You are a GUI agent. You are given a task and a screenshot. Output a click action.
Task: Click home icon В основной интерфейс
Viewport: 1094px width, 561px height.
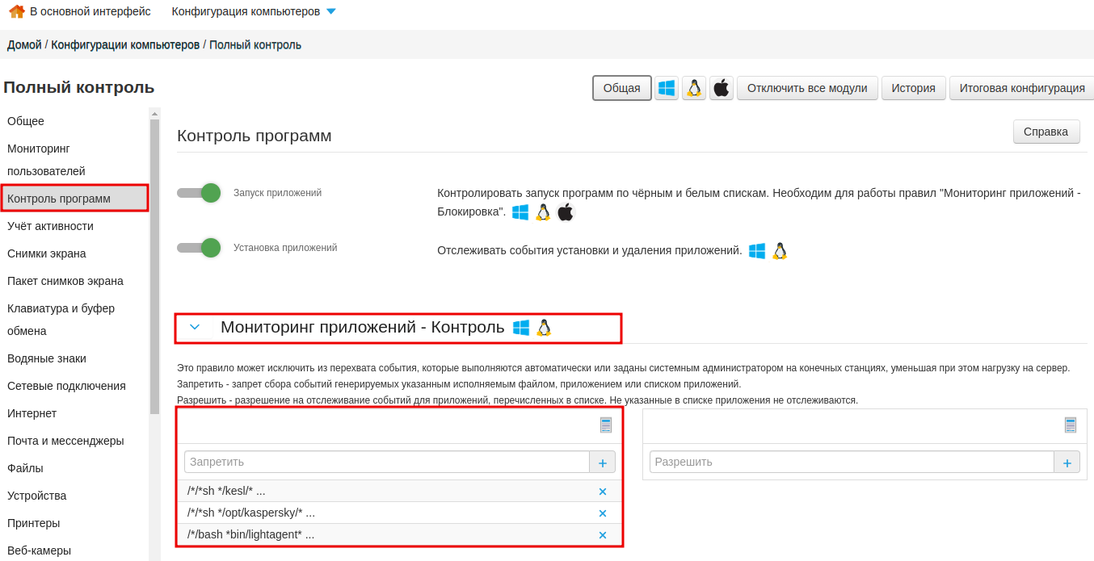coord(16,11)
